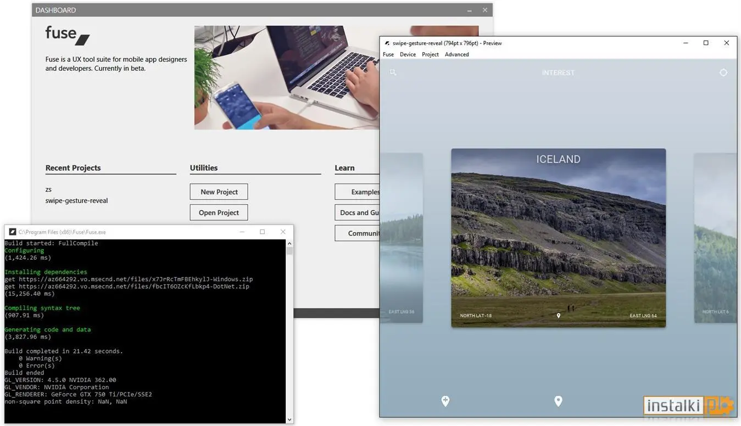Select the partially visible left travel card
This screenshot has height=426, width=741.
pyautogui.click(x=402, y=238)
